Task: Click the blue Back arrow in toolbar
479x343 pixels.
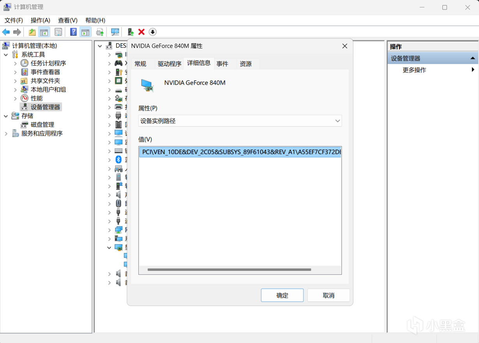Action: point(6,32)
